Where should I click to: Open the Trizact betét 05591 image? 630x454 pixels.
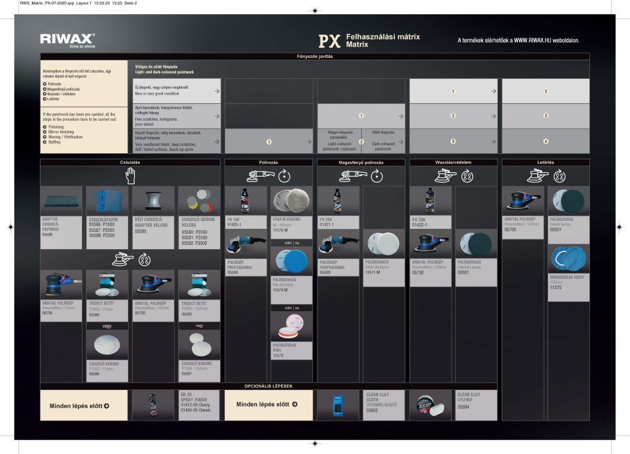click(x=199, y=284)
